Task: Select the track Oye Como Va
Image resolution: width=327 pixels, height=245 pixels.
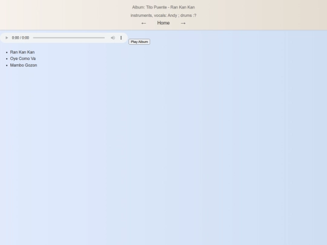Action: (x=23, y=59)
